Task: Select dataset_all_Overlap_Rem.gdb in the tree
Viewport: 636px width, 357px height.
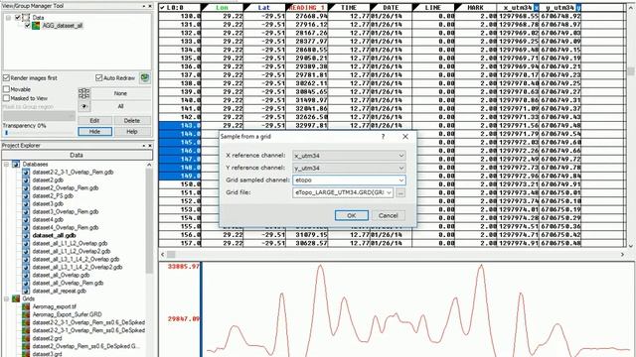Action: 68,283
